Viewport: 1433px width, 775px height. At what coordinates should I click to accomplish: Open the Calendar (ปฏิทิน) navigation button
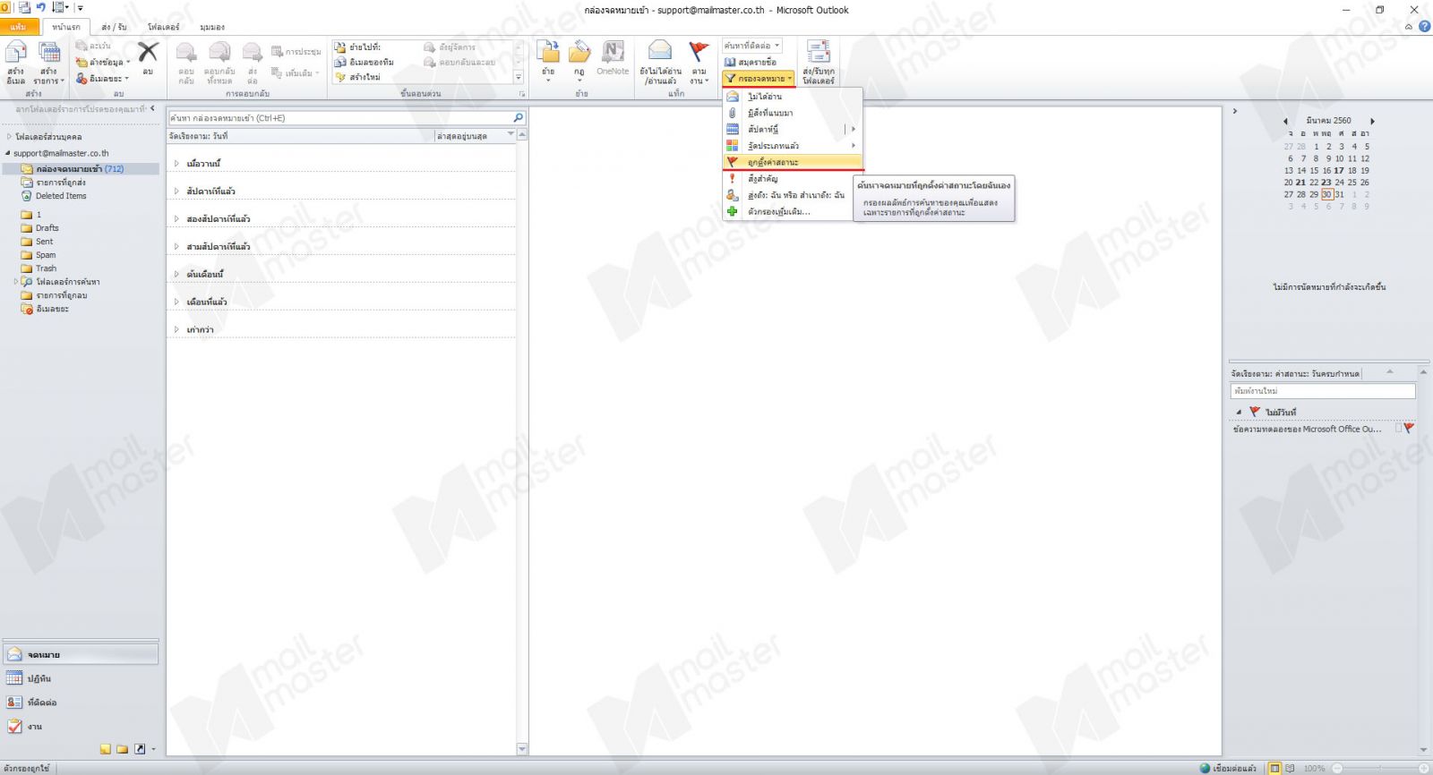[81, 679]
